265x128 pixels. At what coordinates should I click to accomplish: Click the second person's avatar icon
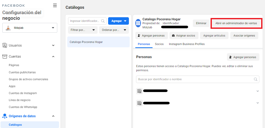click(x=139, y=103)
